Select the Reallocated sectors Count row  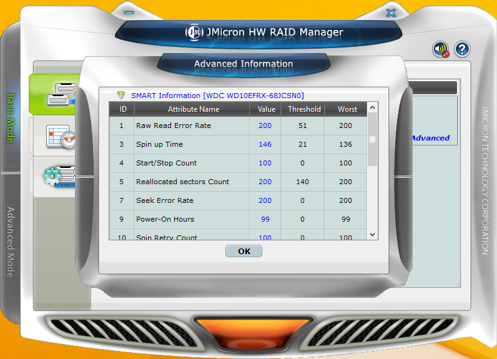click(x=238, y=182)
